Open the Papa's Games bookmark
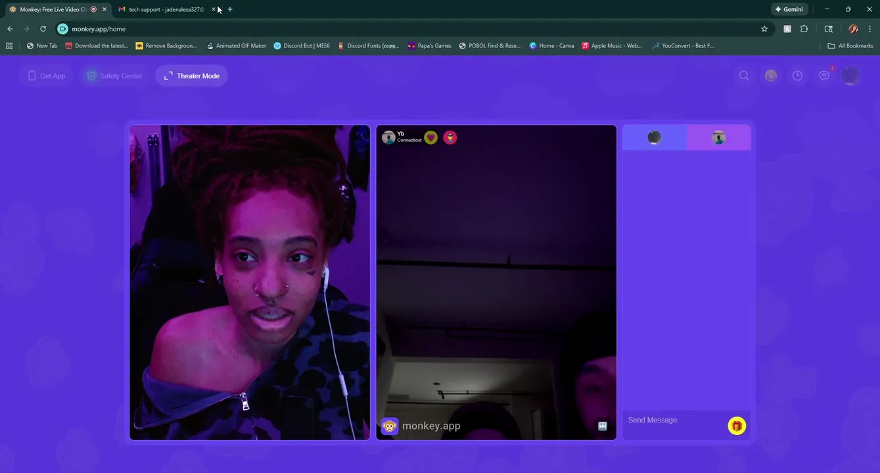 point(430,46)
